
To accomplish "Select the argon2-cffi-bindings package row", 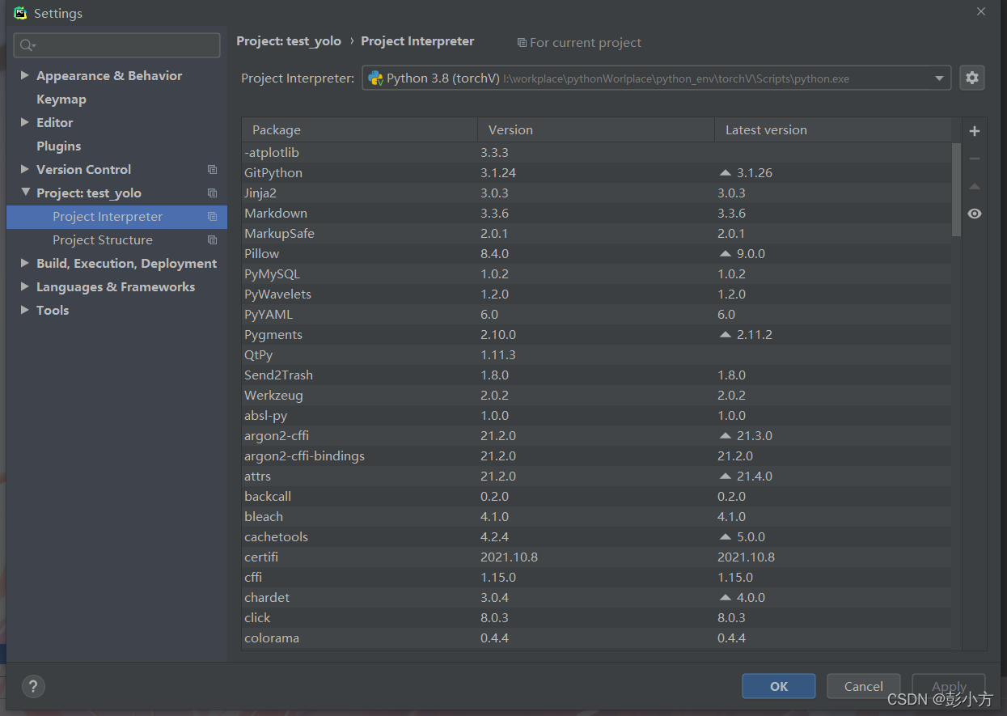I will click(597, 456).
